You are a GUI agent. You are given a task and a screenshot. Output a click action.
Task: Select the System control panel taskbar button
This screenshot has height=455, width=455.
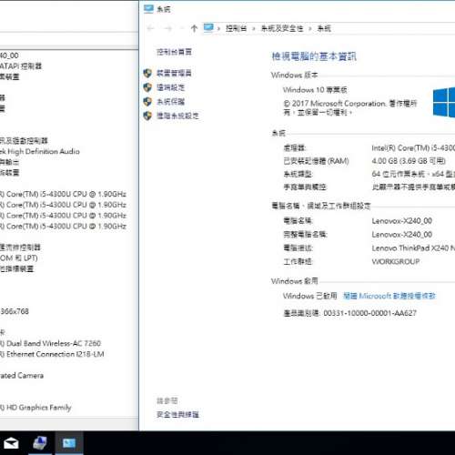pyautogui.click(x=69, y=443)
